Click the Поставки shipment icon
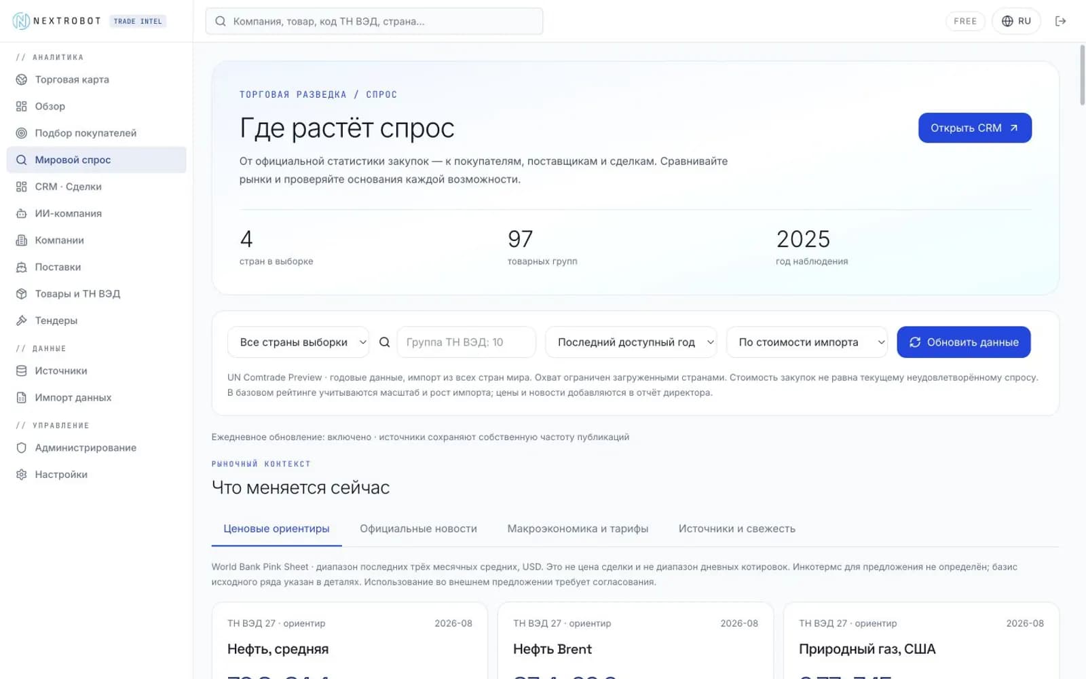Viewport: 1086px width, 679px height. click(x=22, y=267)
